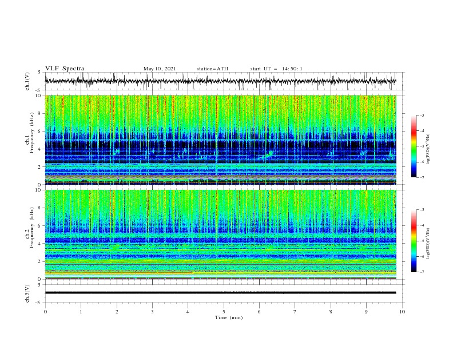Click inside the ch.1 spectrogram panel
Screen dimensions: 453x350
pyautogui.click(x=220, y=140)
